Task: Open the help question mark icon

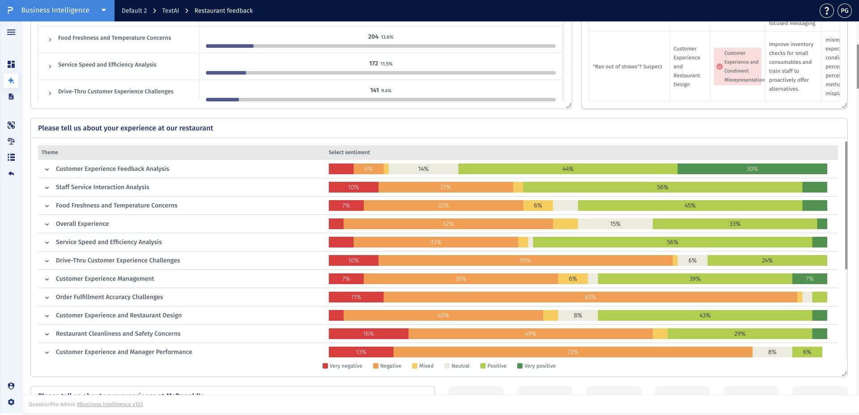Action: click(826, 11)
